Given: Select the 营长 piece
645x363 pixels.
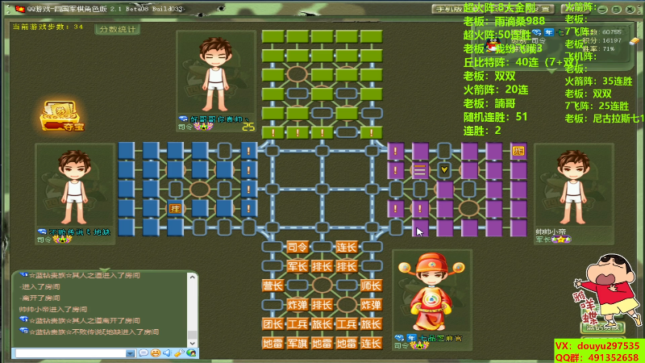Looking at the screenshot, I should (x=273, y=286).
